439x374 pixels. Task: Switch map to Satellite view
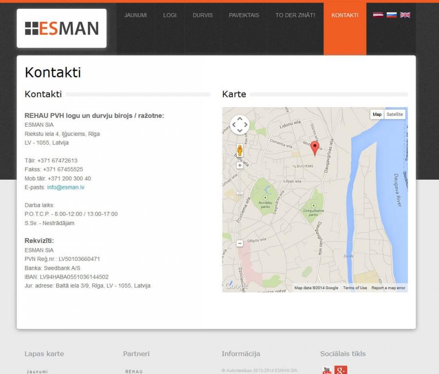click(395, 114)
